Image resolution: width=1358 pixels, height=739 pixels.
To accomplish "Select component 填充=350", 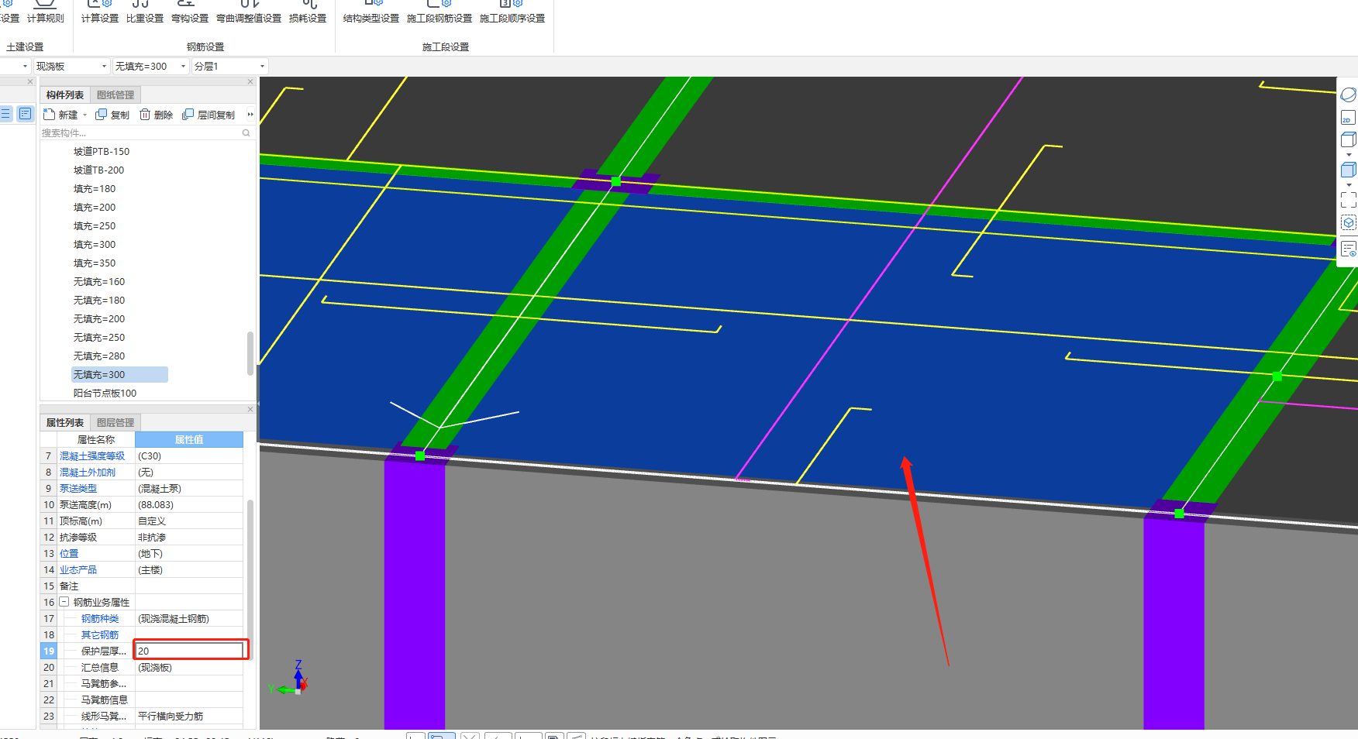I will [95, 263].
